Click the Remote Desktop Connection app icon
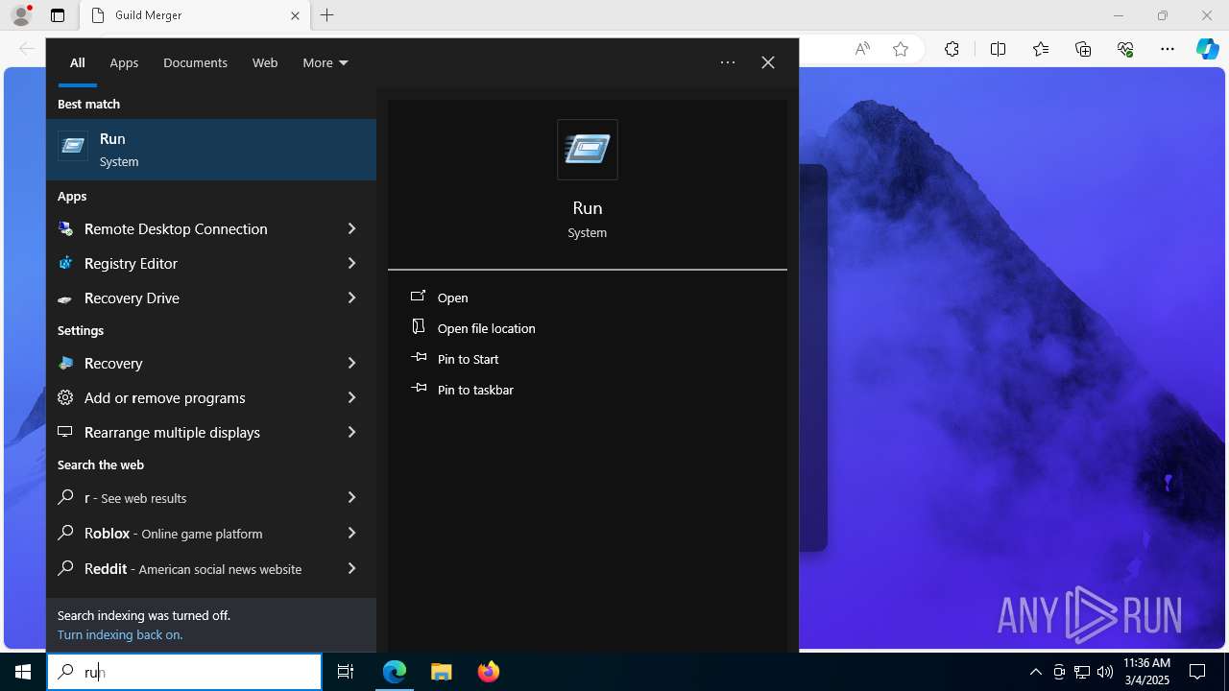The image size is (1229, 691). pyautogui.click(x=65, y=228)
